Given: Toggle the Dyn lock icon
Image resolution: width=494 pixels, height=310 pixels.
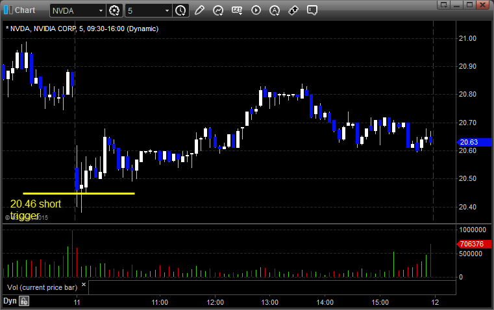Looking at the screenshot, I should [24, 301].
